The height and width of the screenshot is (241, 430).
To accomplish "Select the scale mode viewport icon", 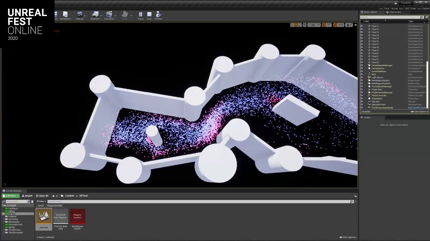I will tap(300, 25).
